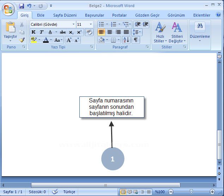Sort text with the A-Z icon
This screenshot has height=196, width=224.
[126, 40]
